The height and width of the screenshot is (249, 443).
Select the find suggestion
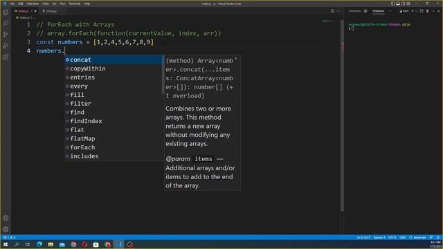114,112
